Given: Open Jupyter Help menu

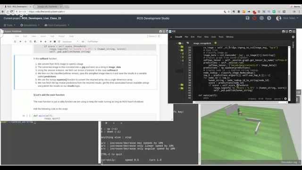Looking at the screenshot, I should (x=71, y=36).
